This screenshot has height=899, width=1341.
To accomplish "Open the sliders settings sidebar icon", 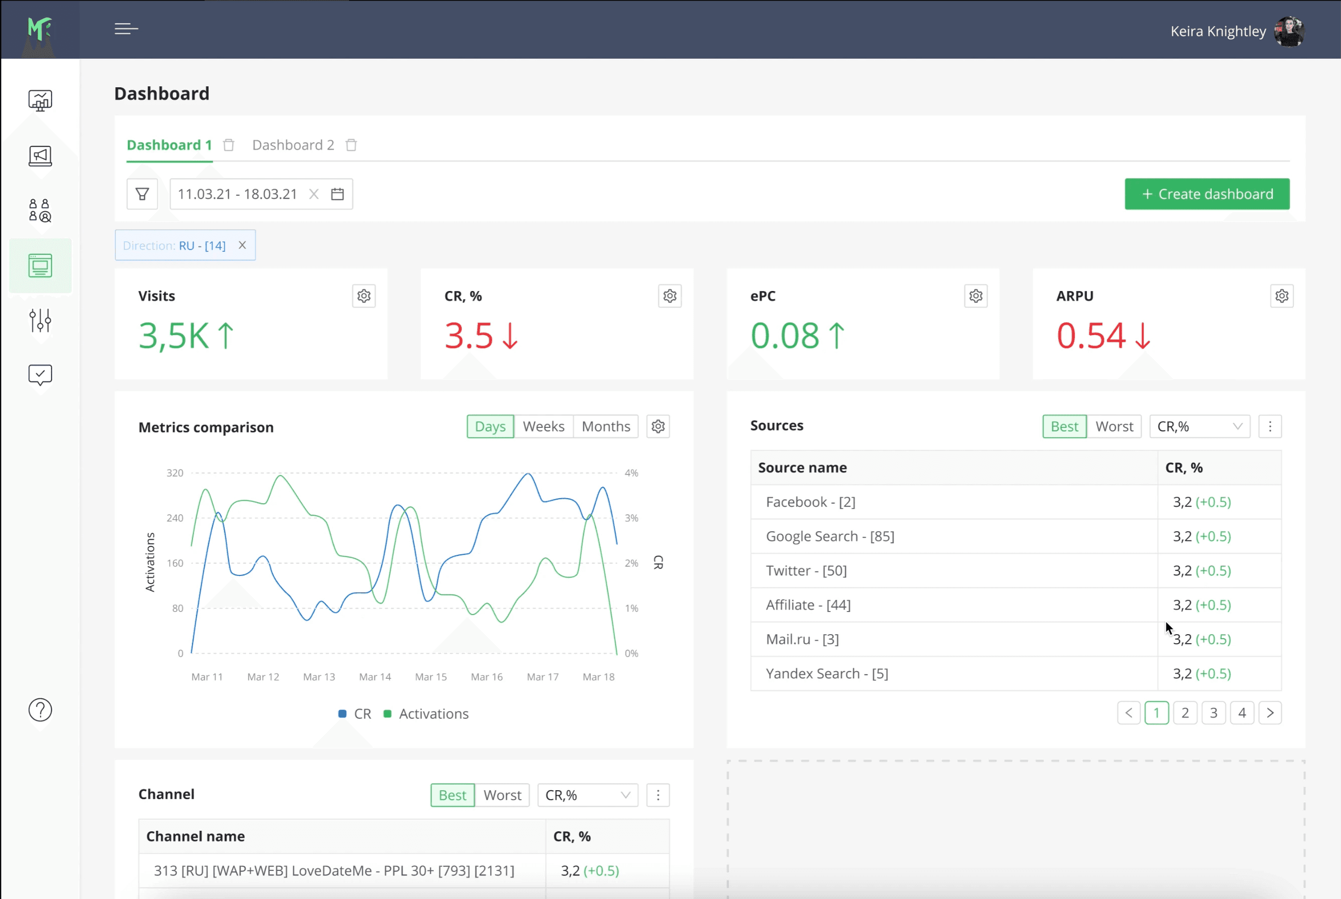I will point(40,321).
